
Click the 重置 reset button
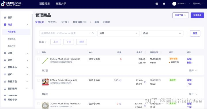[195, 33]
